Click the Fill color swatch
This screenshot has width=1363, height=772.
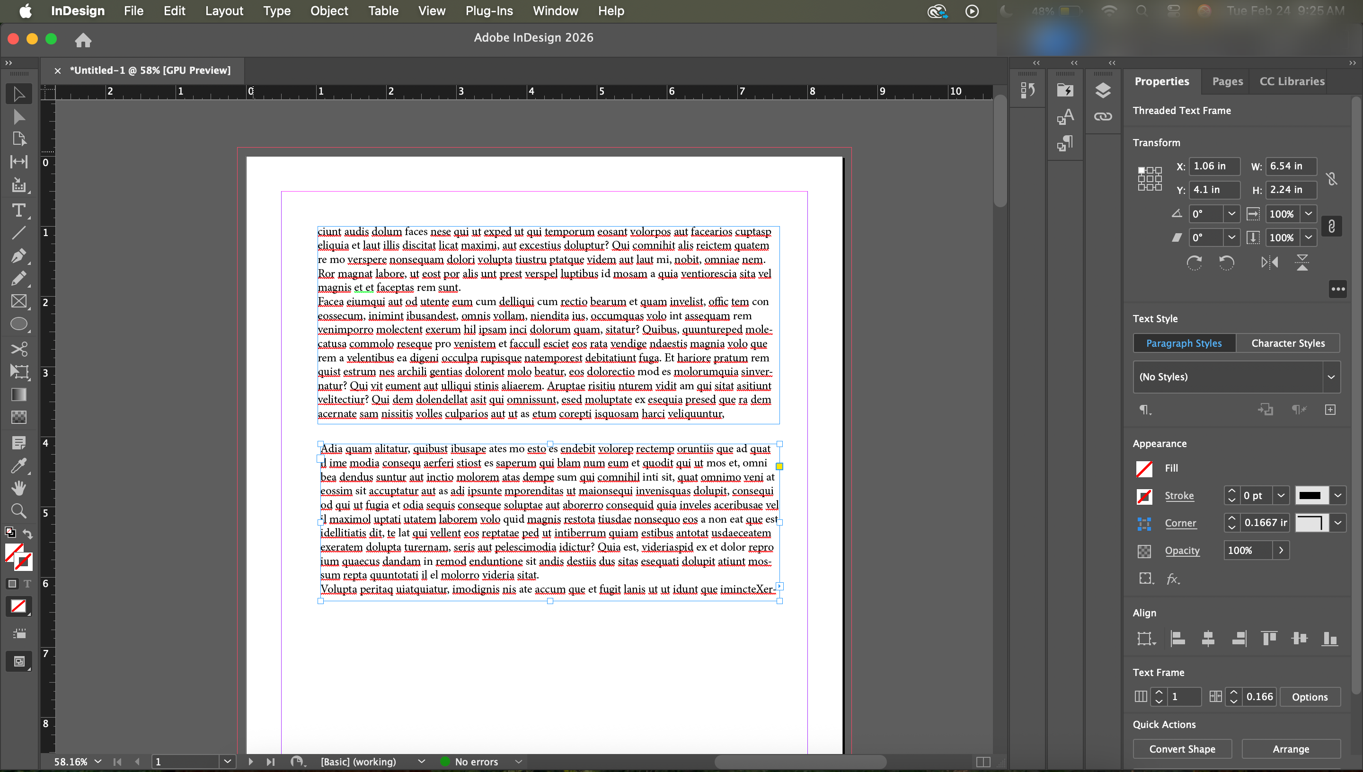pos(1144,468)
